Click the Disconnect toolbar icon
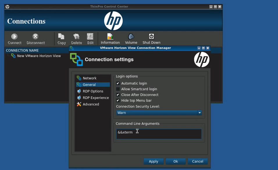Screen dimensions: 278x170 [x=35, y=37]
